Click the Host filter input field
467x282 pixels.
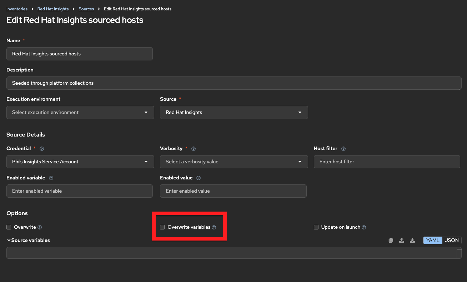[x=387, y=162]
